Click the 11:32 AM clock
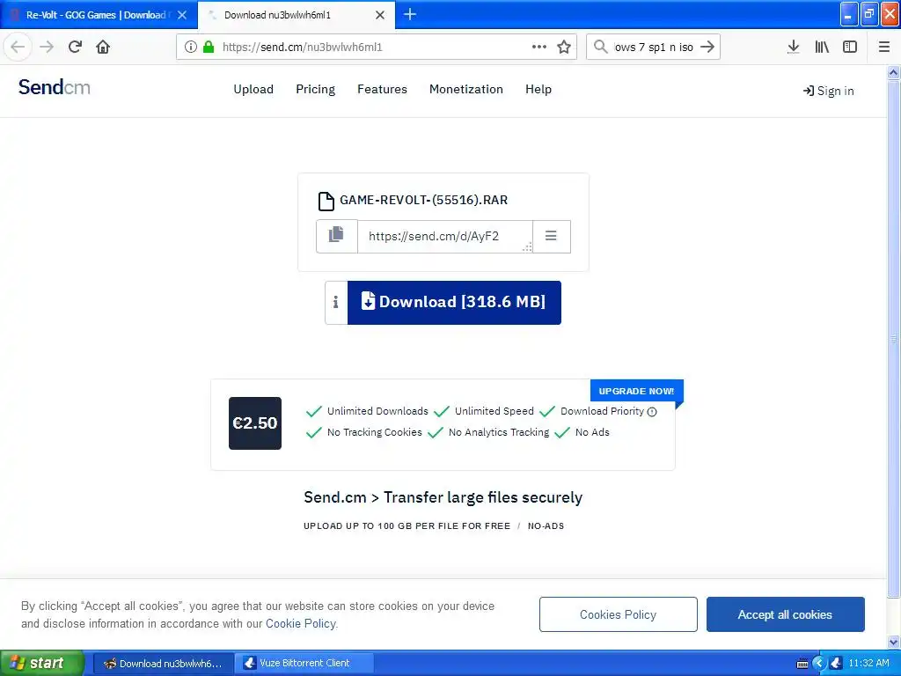901x676 pixels. pyautogui.click(x=868, y=664)
